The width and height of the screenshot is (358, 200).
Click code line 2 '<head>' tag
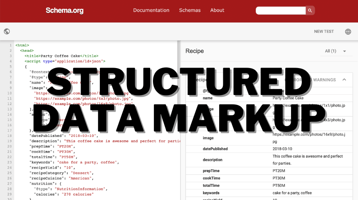pos(27,51)
